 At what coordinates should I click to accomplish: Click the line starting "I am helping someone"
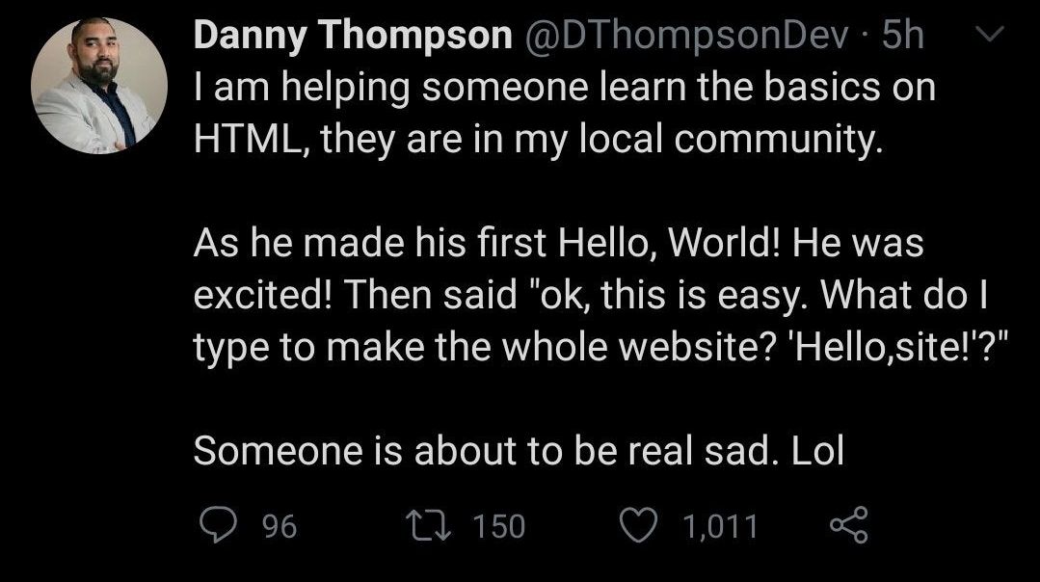click(564, 89)
